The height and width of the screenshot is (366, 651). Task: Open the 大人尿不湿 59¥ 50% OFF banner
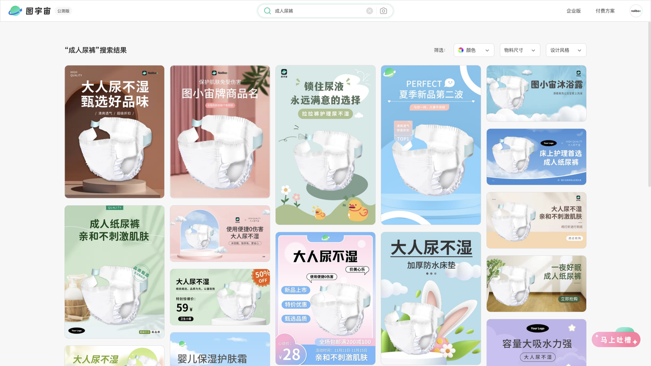[220, 297]
